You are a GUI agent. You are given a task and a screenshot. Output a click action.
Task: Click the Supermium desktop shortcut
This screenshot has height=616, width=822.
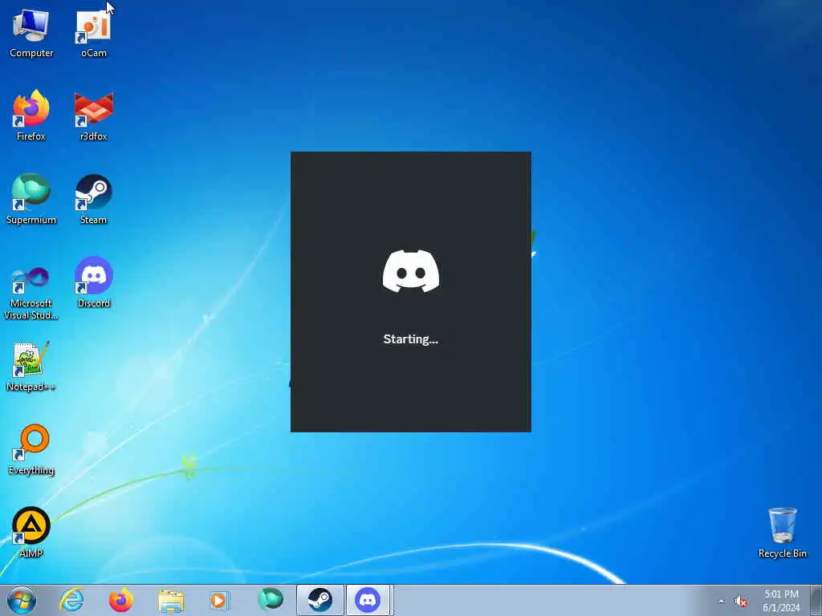coord(31,199)
